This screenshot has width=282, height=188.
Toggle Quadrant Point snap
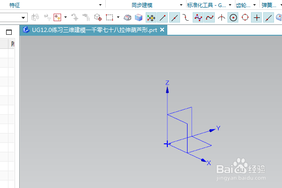click(x=245, y=18)
